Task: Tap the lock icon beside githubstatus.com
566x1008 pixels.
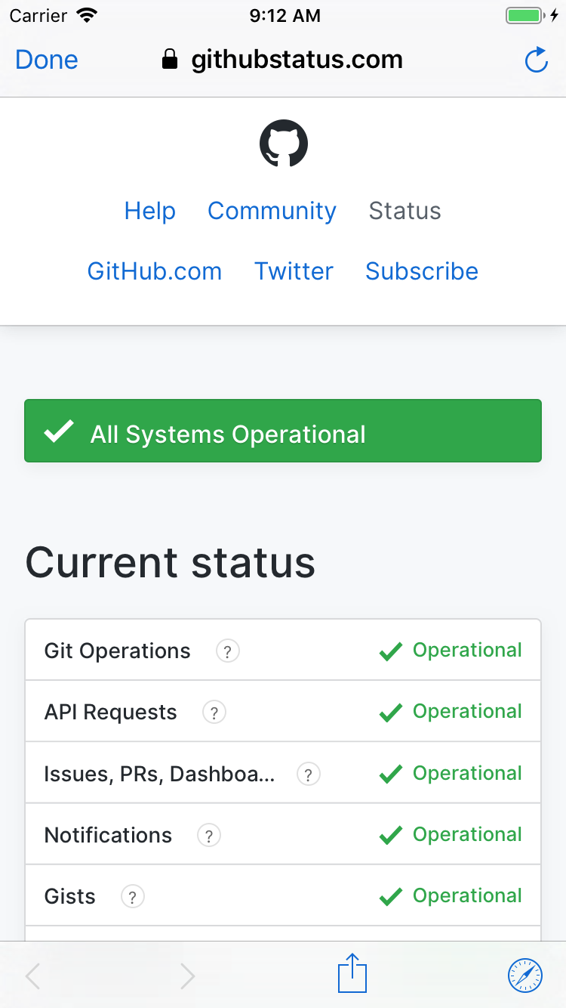Action: tap(170, 60)
